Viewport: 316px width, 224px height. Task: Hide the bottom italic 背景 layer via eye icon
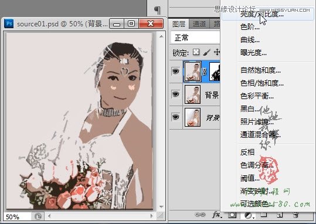175,117
